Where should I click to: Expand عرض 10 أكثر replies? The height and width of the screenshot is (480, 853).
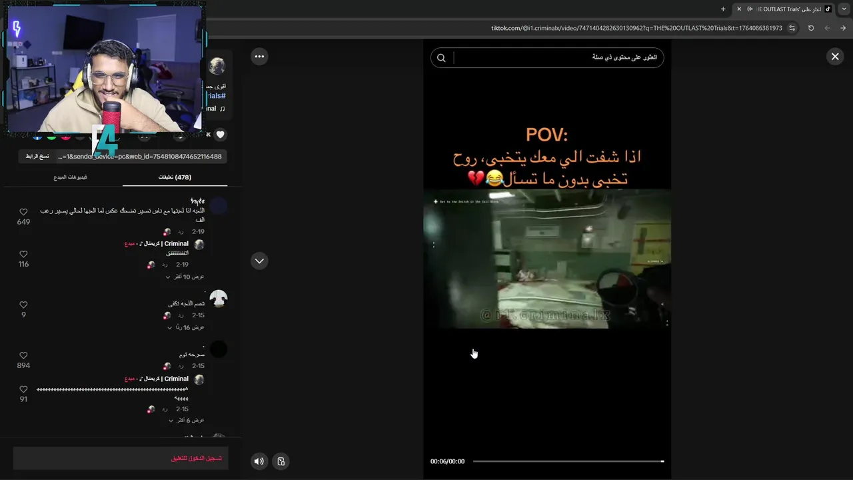[x=184, y=277]
